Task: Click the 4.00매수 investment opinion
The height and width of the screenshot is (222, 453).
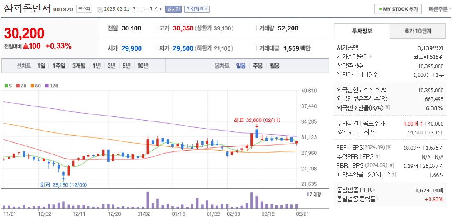Action: point(413,124)
